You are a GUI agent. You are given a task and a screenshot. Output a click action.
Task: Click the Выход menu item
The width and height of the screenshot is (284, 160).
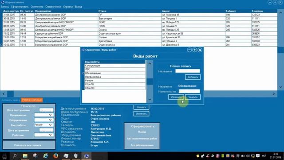click(79, 7)
